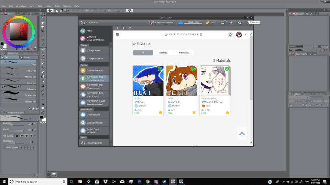Select the strong anti-aliasing option
330x185 pixels.
31,136
